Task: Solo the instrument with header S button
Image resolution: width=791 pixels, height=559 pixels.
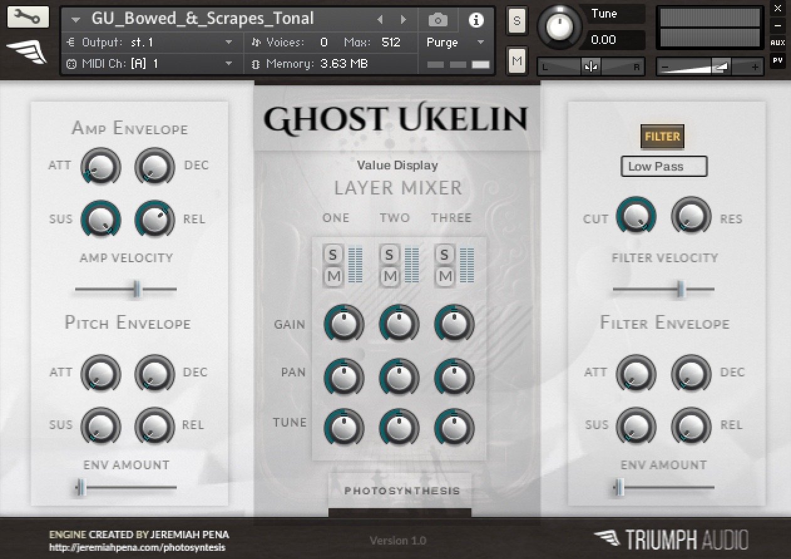Action: pyautogui.click(x=516, y=21)
